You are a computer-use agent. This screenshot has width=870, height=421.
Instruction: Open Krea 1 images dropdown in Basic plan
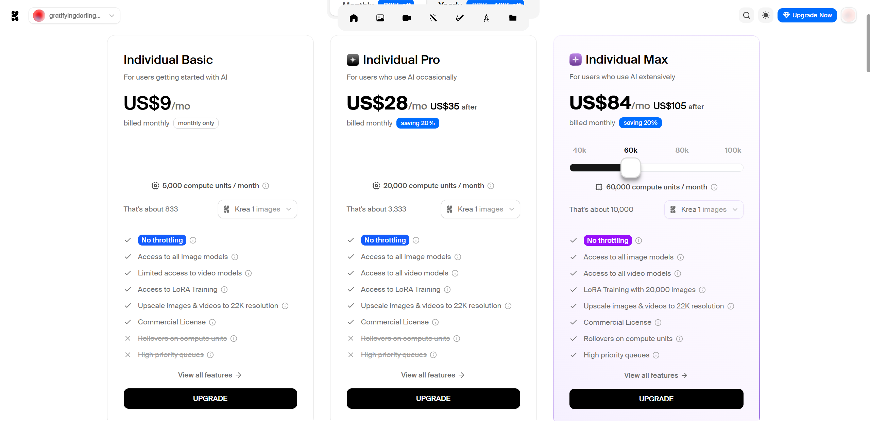click(257, 209)
